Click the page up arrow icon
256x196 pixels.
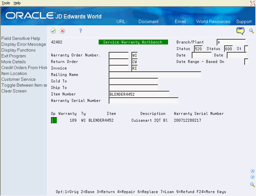coord(252,171)
